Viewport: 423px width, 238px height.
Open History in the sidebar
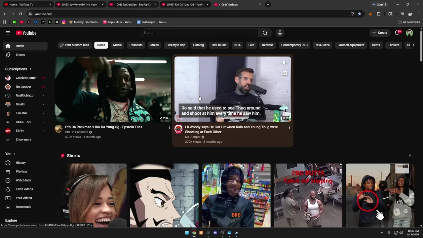tap(25, 163)
